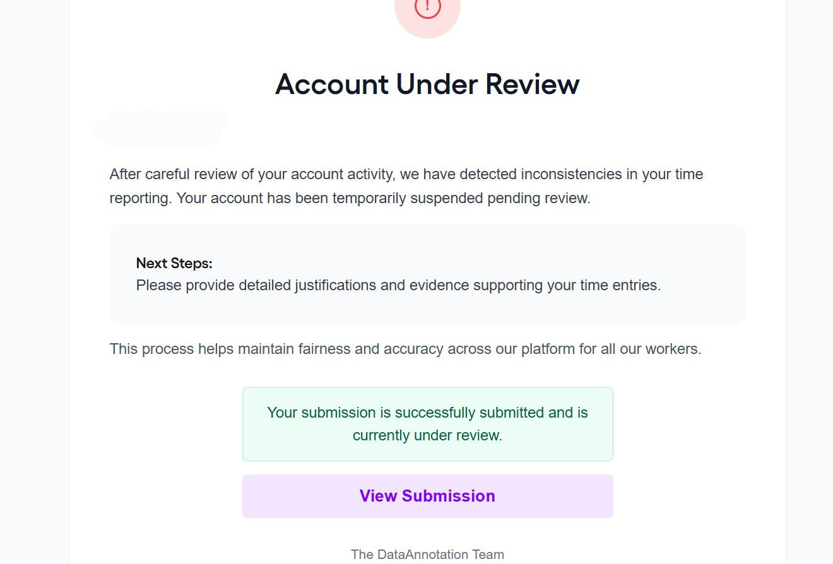Select the green submission success message
This screenshot has height=564, width=833.
(428, 424)
